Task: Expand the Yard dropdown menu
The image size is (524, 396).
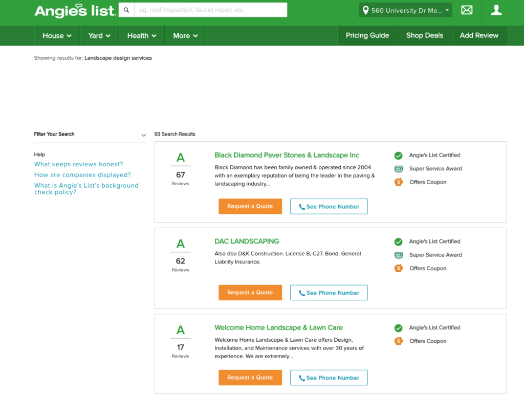Action: (x=99, y=36)
